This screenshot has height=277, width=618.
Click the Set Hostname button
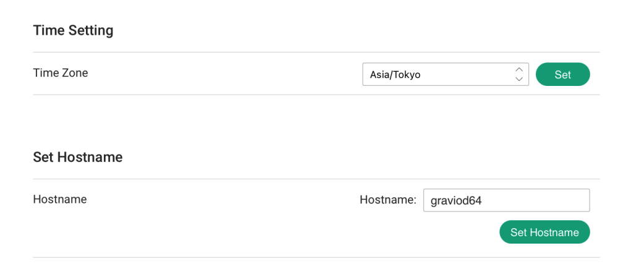pyautogui.click(x=544, y=232)
